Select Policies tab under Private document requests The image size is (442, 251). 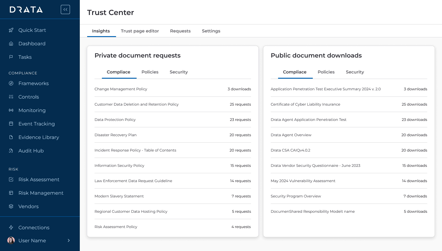coord(150,72)
